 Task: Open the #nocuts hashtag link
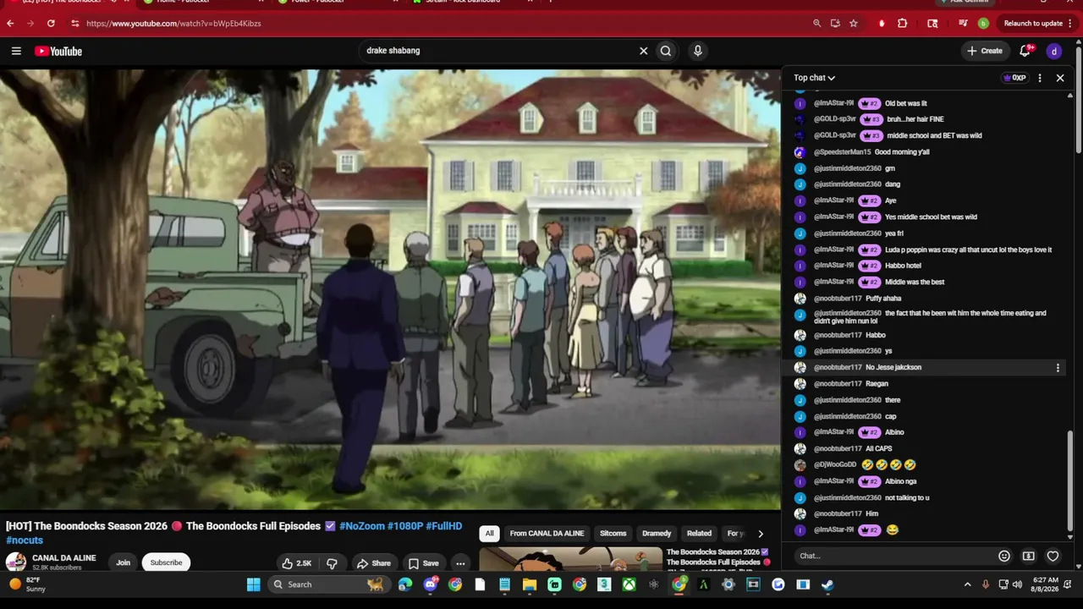25,540
